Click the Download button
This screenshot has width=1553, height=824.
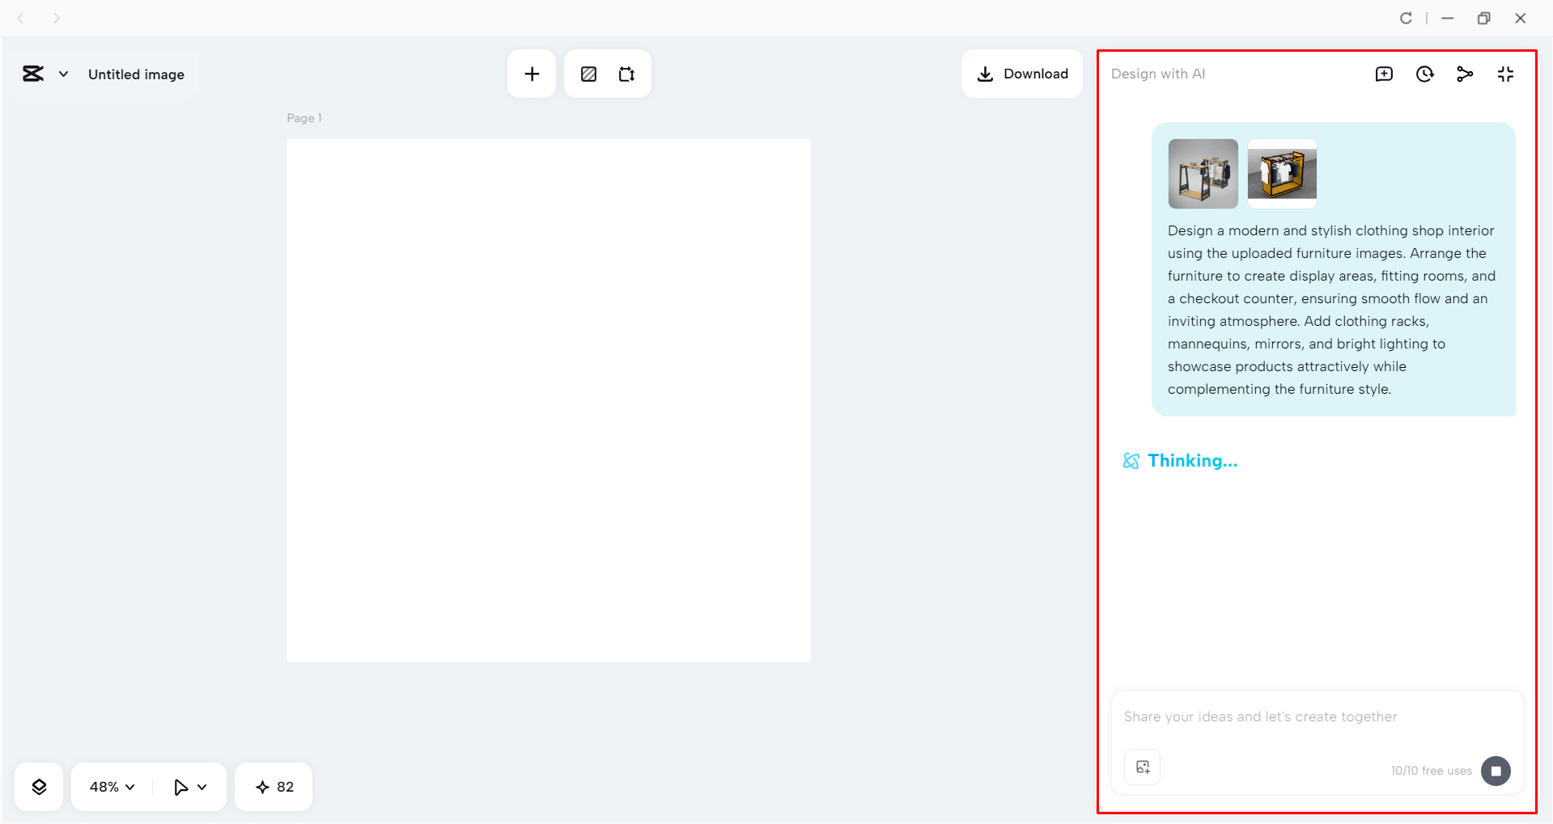(1022, 74)
